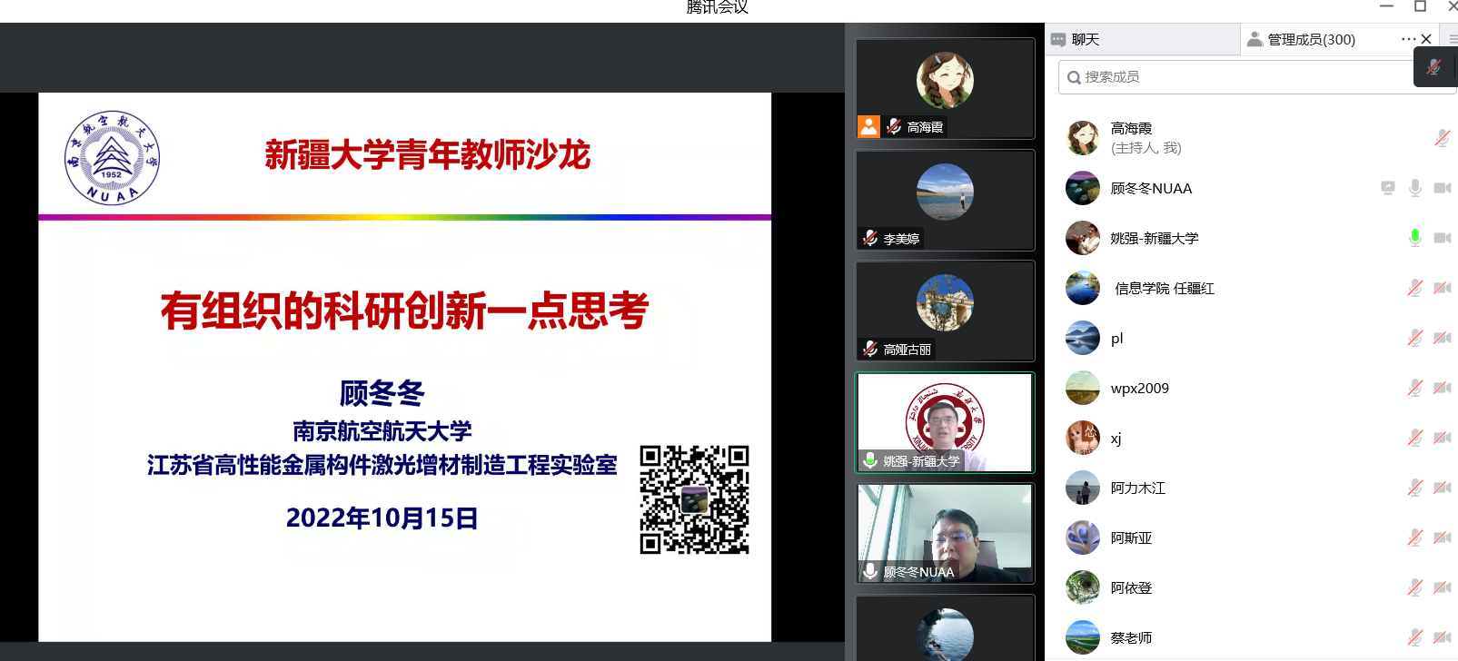Toggle 高海霞 host microphone in member list

(1442, 138)
